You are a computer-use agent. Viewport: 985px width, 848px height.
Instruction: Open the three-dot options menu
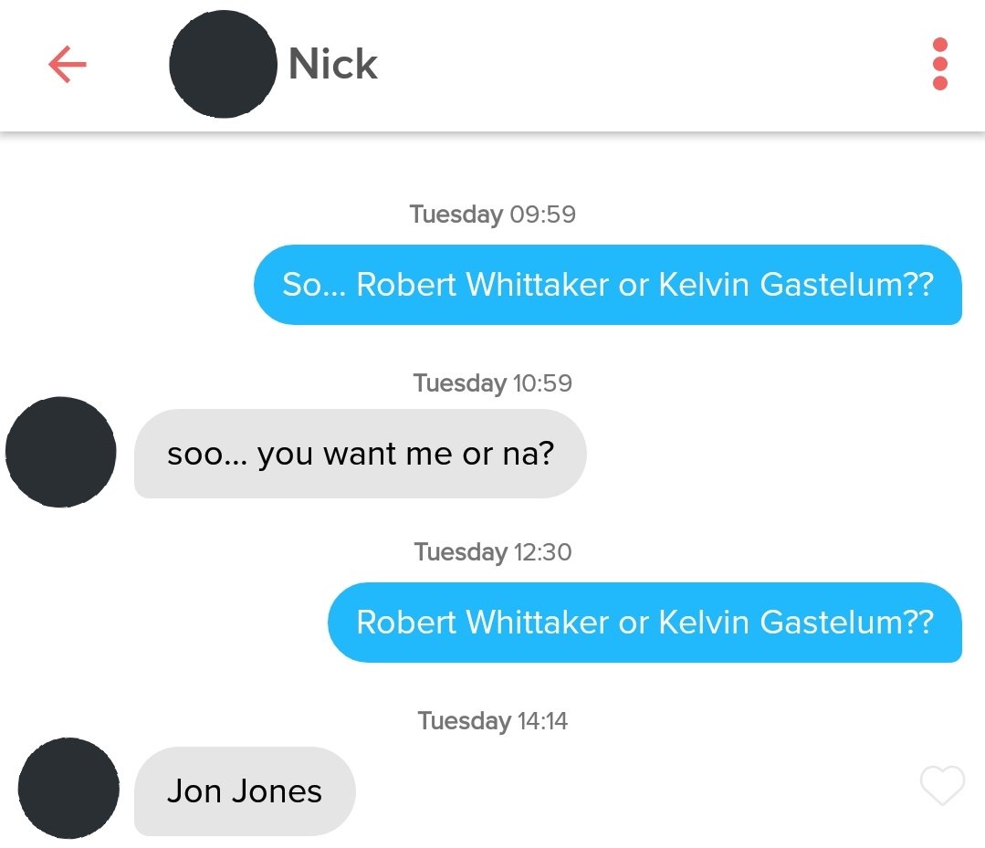940,64
